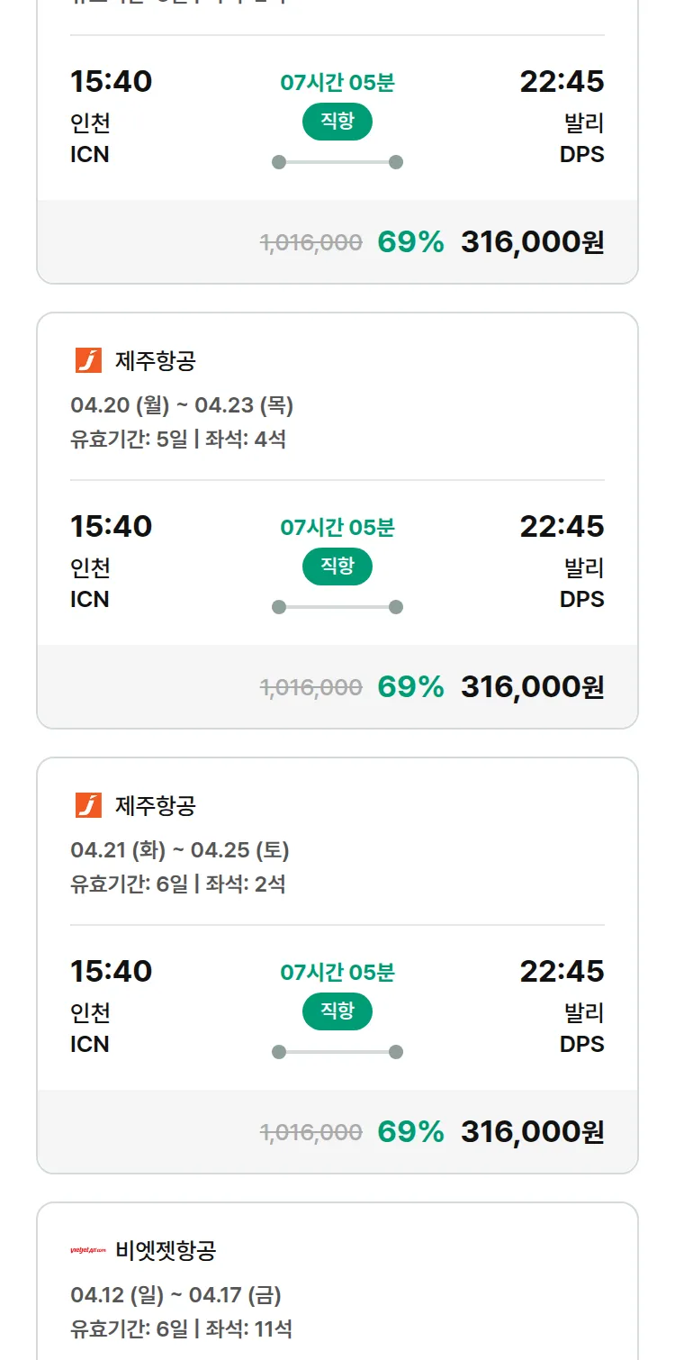
Task: Click the '유효기간: 6일 | 좌석: 2석' info text
Action: point(178,884)
